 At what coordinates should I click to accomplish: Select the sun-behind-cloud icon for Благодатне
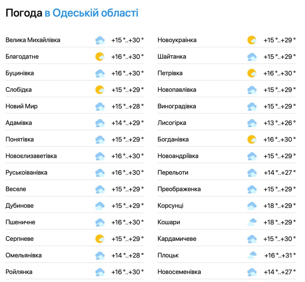[x=100, y=57]
